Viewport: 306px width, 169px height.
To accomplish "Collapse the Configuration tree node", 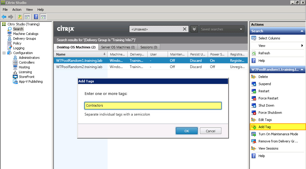I will coord(4,53).
